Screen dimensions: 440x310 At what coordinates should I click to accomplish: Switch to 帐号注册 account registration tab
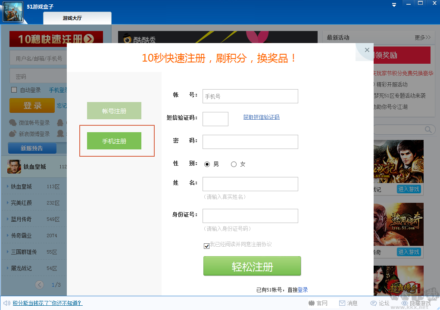(114, 110)
